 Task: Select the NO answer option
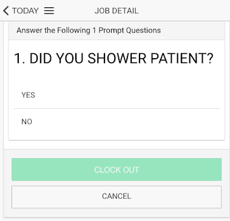coord(117,122)
